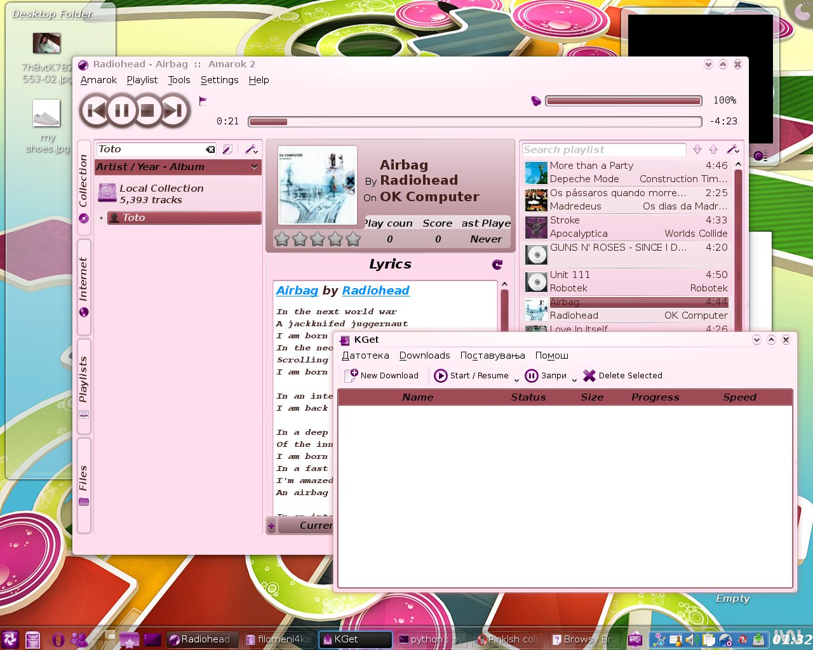Open the Help menu in Amarok

tap(259, 80)
